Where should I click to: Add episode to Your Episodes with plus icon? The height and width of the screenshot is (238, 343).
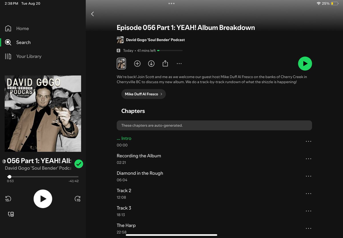click(x=137, y=64)
